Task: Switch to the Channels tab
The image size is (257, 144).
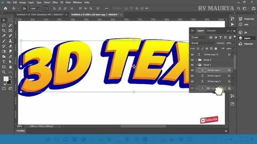Action: pos(211,31)
